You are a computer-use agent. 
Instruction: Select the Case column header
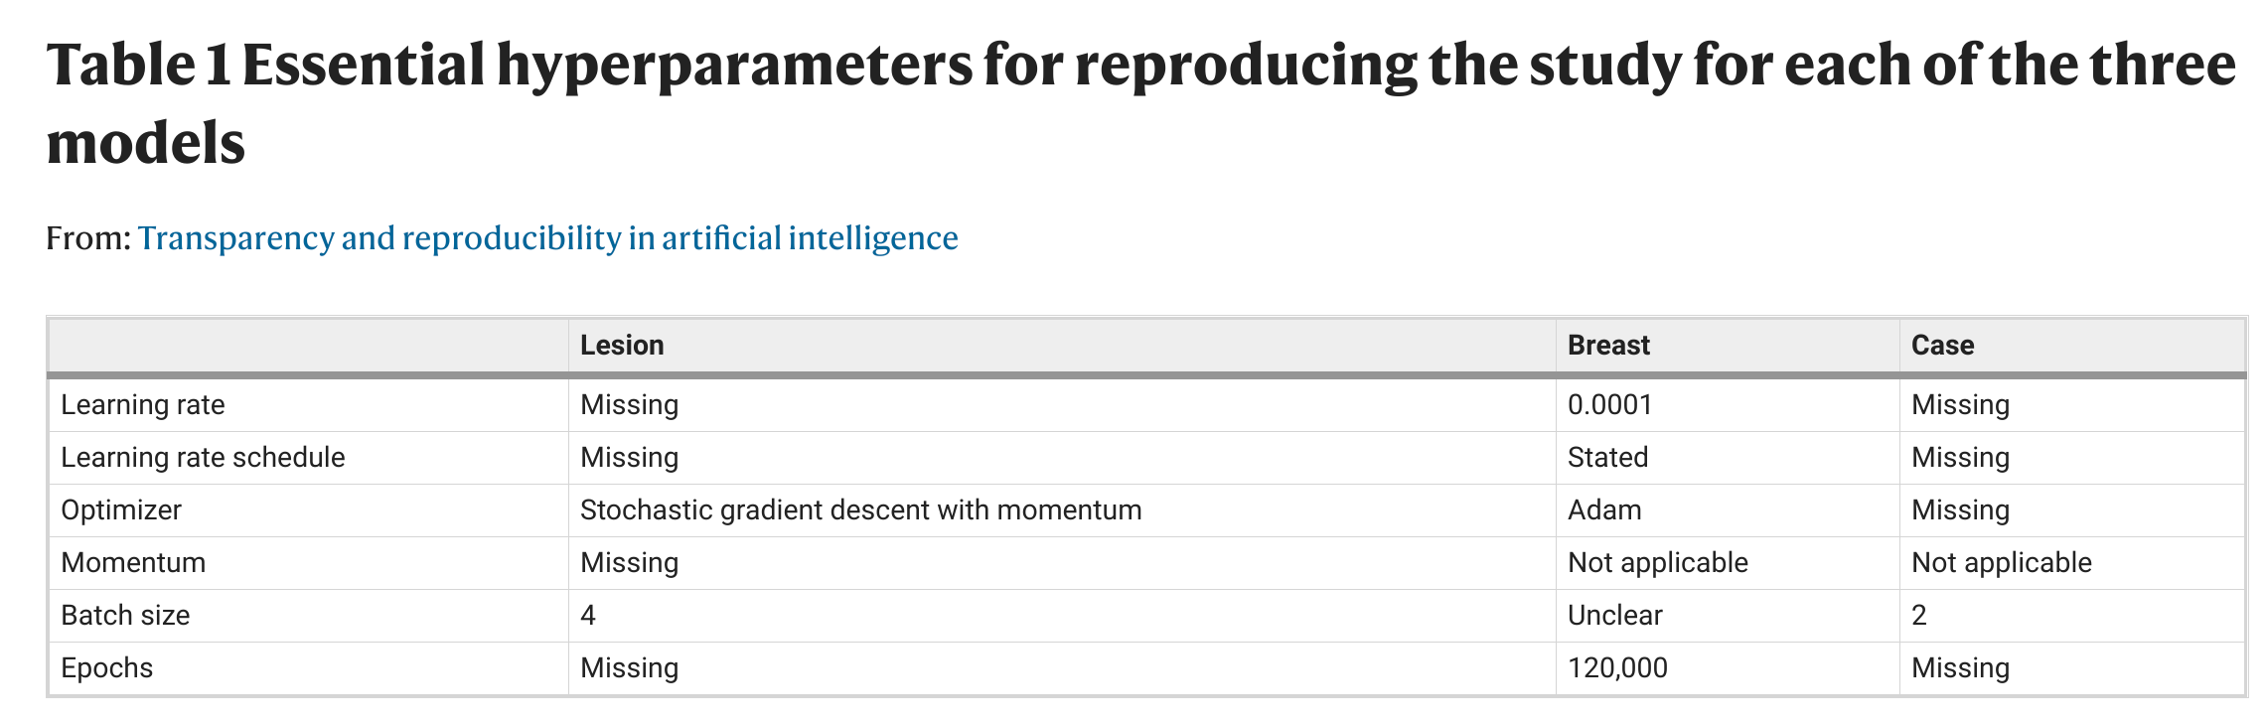(x=1942, y=346)
